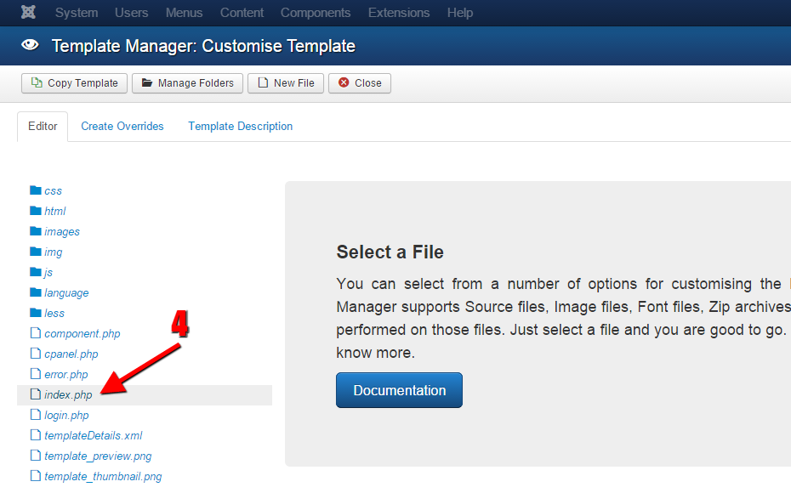Click the file icon beside template_thumbnail.png
The height and width of the screenshot is (493, 791).
point(36,476)
